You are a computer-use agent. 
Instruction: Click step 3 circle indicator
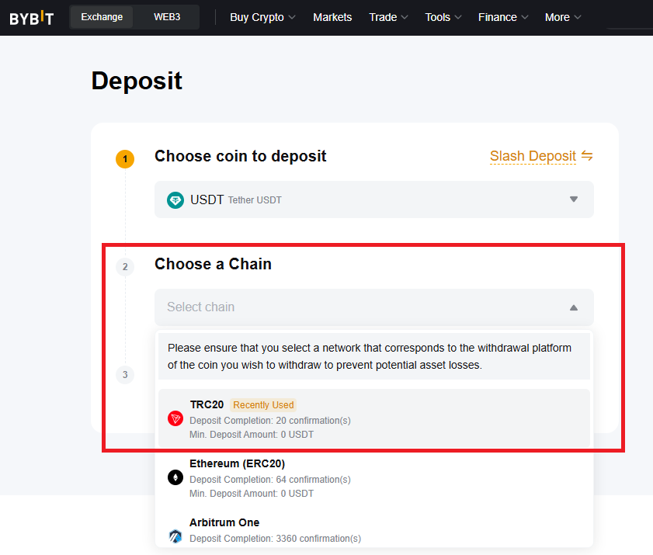pyautogui.click(x=125, y=375)
